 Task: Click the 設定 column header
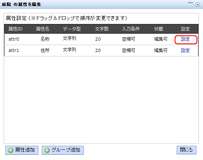coord(185,29)
